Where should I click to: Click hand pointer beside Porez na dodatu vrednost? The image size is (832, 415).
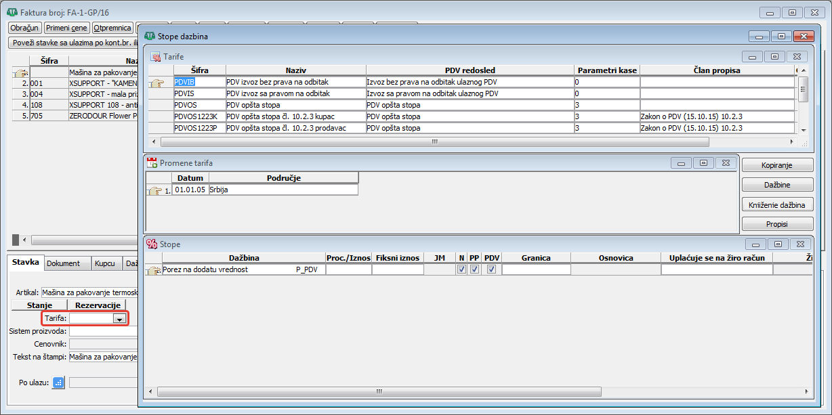[x=154, y=270]
